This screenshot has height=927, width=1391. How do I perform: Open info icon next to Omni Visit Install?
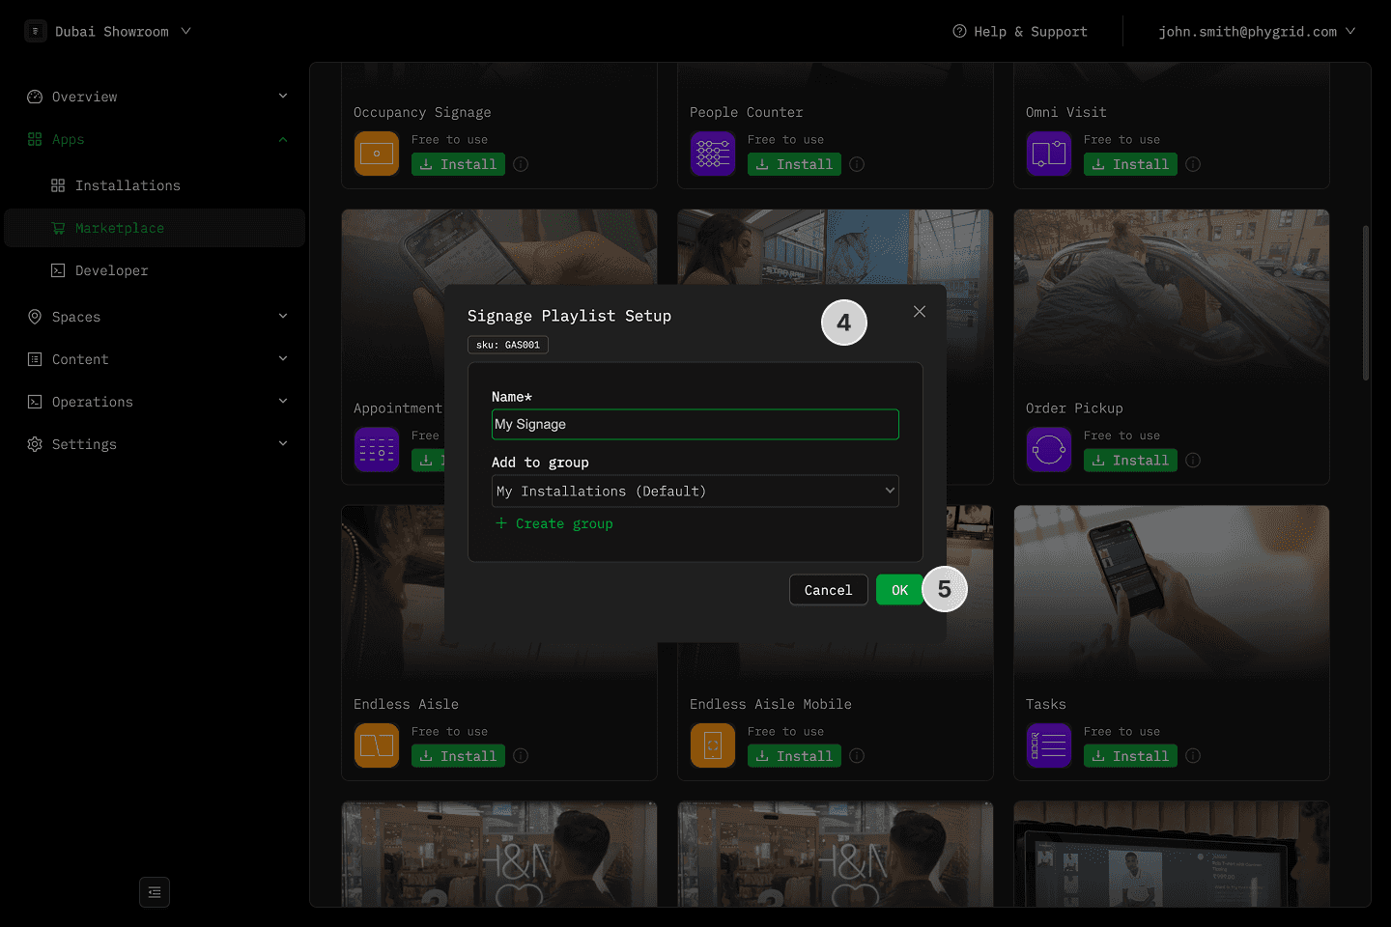coord(1193,164)
